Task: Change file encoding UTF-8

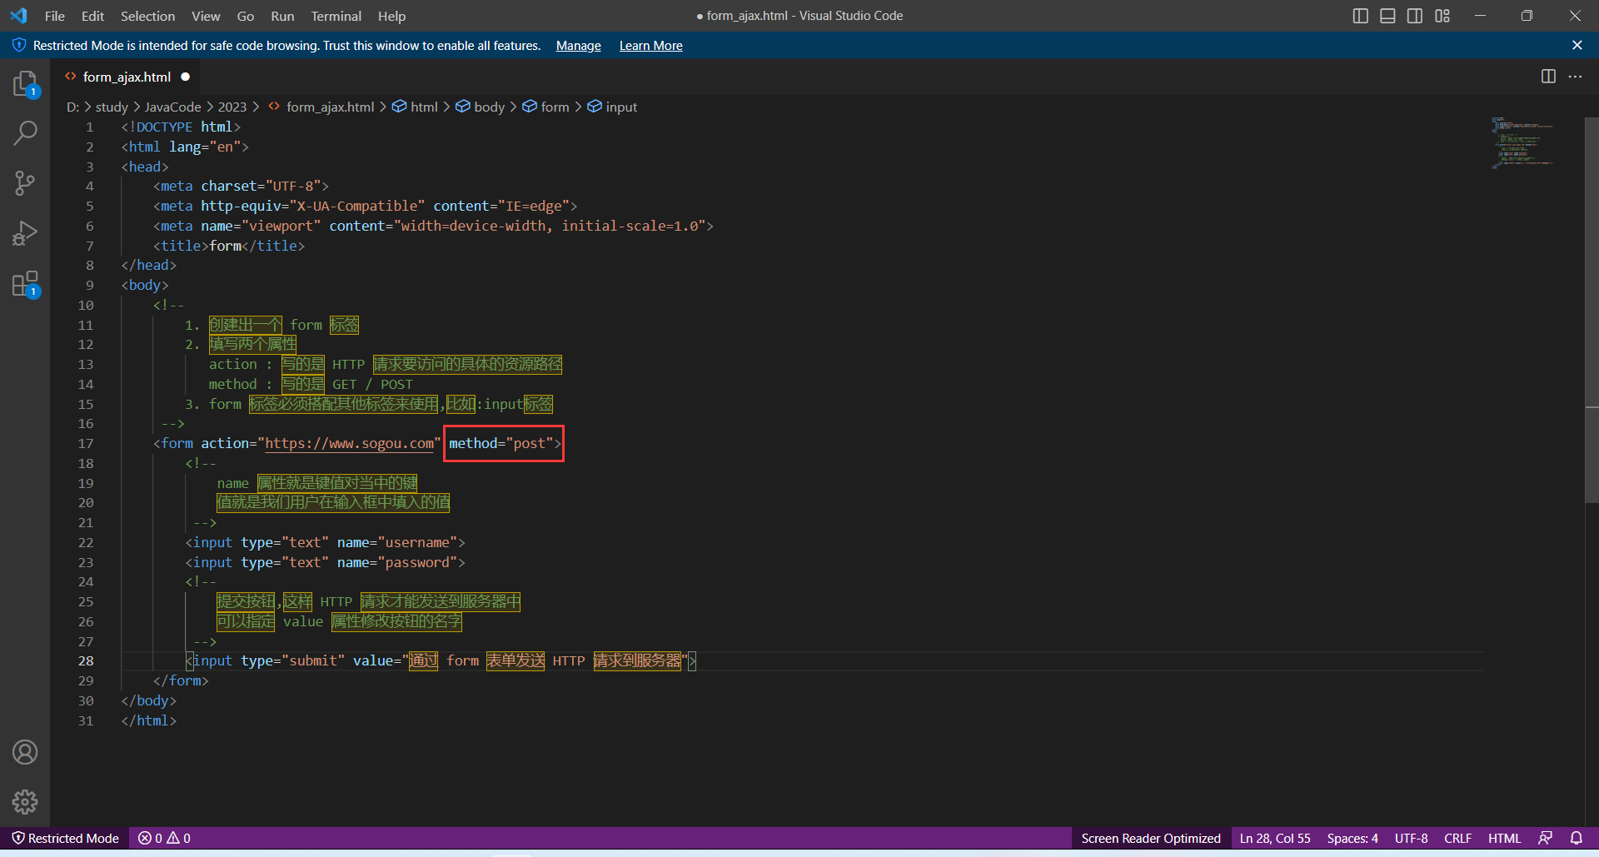Action: (1412, 838)
